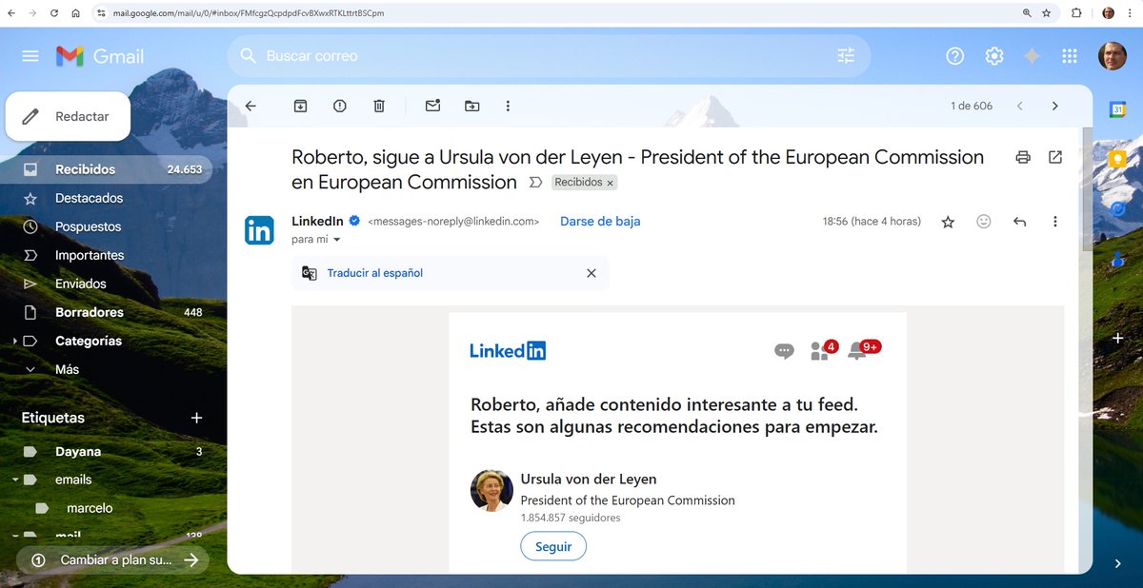This screenshot has height=588, width=1143.
Task: Mark the message as unread
Action: (x=432, y=106)
